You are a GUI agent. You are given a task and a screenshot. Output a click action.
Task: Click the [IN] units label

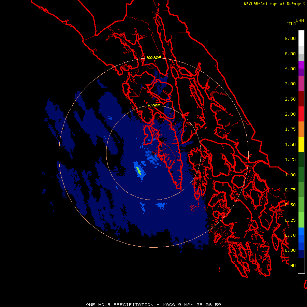tap(291, 24)
